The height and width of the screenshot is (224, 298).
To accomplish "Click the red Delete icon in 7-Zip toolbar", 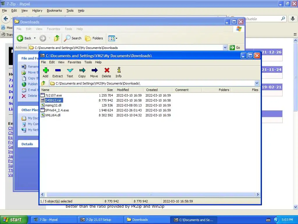I will (107, 72).
